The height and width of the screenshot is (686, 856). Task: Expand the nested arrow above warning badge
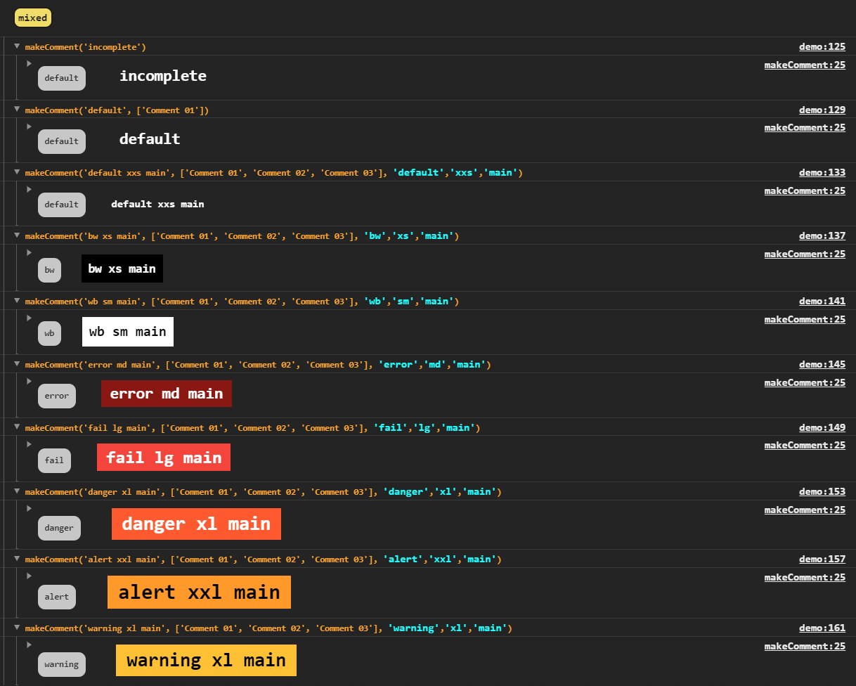pyautogui.click(x=30, y=645)
